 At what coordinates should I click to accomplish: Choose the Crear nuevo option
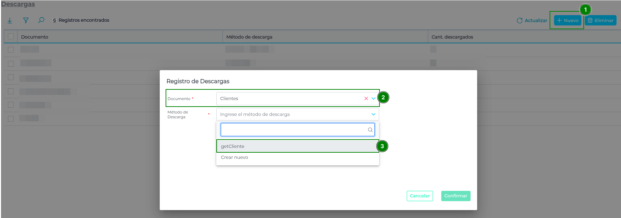(x=234, y=157)
